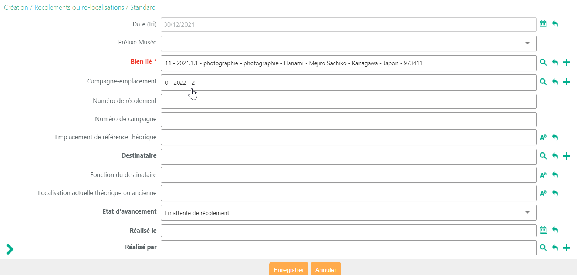Click the Création breadcrumb link

16,7
